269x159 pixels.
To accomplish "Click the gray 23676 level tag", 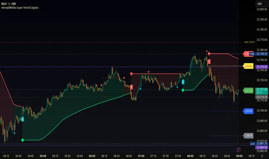I will click(248, 136).
